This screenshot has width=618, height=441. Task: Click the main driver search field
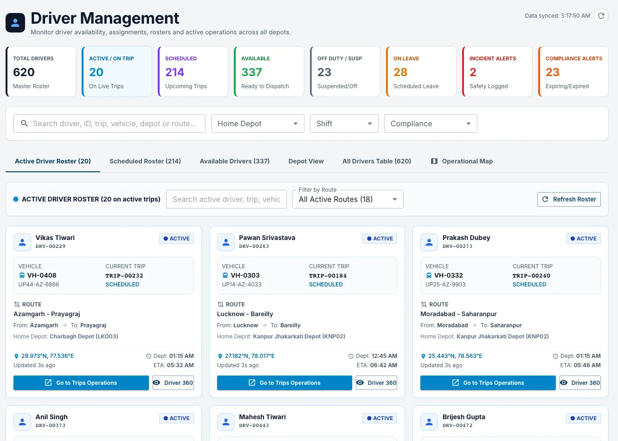tap(109, 123)
